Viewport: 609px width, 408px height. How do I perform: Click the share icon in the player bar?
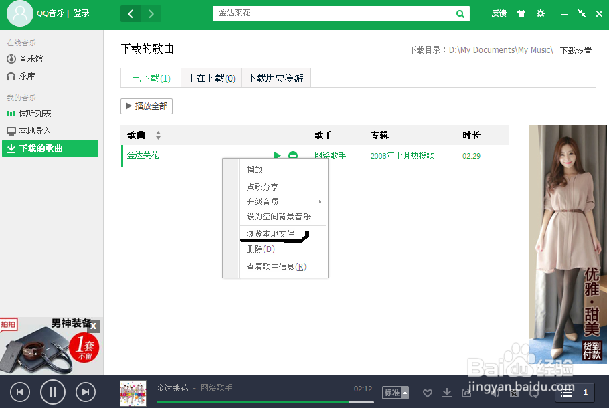[x=466, y=394]
